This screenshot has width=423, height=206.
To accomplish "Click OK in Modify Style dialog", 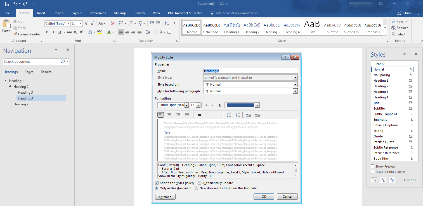I will point(264,197).
